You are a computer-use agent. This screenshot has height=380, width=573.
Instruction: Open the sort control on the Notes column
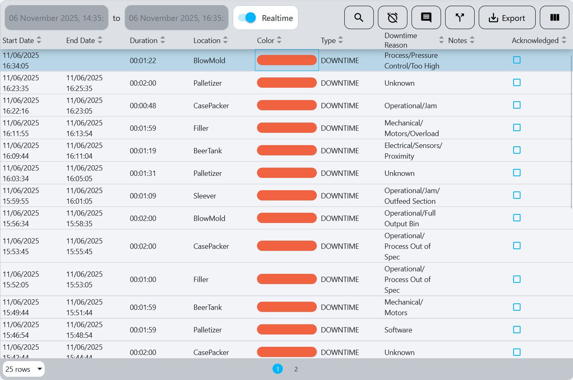pos(473,40)
